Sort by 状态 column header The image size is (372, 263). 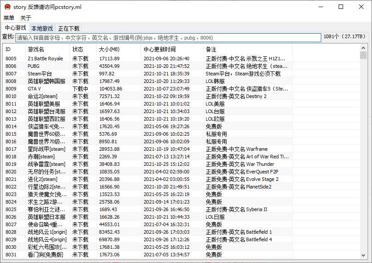pos(83,49)
